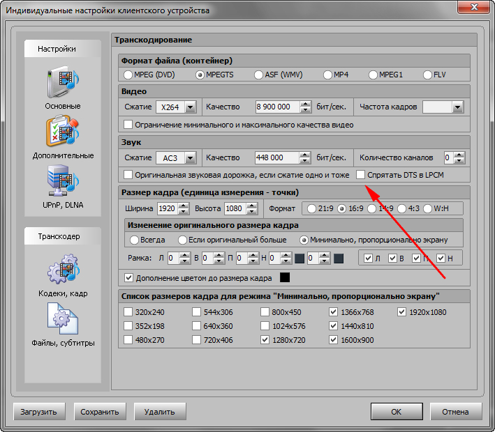
Task: Open the Основные settings icon
Action: [x=63, y=83]
